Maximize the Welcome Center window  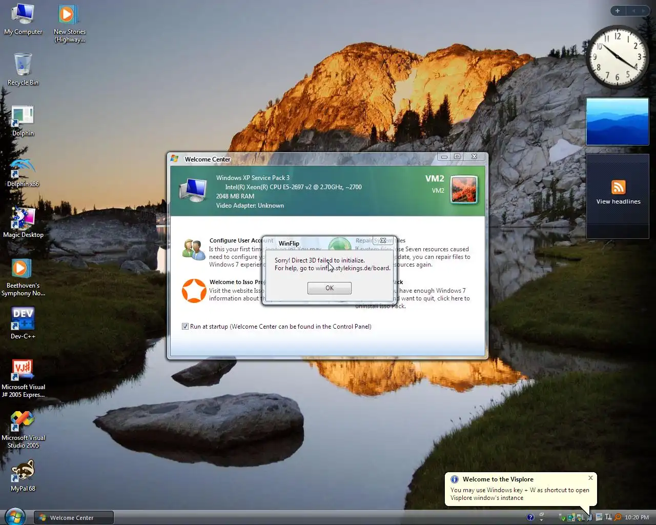coord(457,157)
